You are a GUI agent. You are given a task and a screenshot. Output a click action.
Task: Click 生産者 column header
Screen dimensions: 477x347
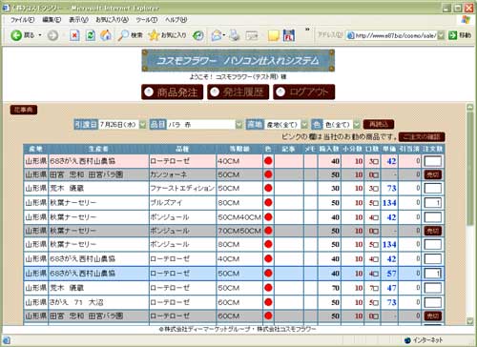(98, 149)
